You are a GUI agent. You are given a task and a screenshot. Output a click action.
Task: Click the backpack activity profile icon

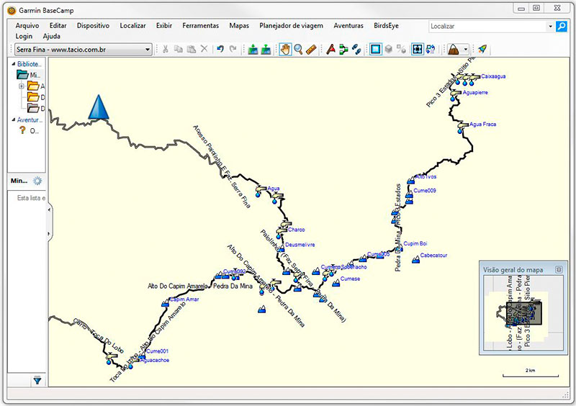[x=454, y=49]
